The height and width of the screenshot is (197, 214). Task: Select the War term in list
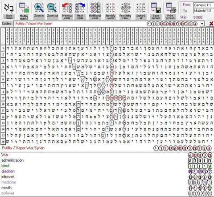coord(5,155)
